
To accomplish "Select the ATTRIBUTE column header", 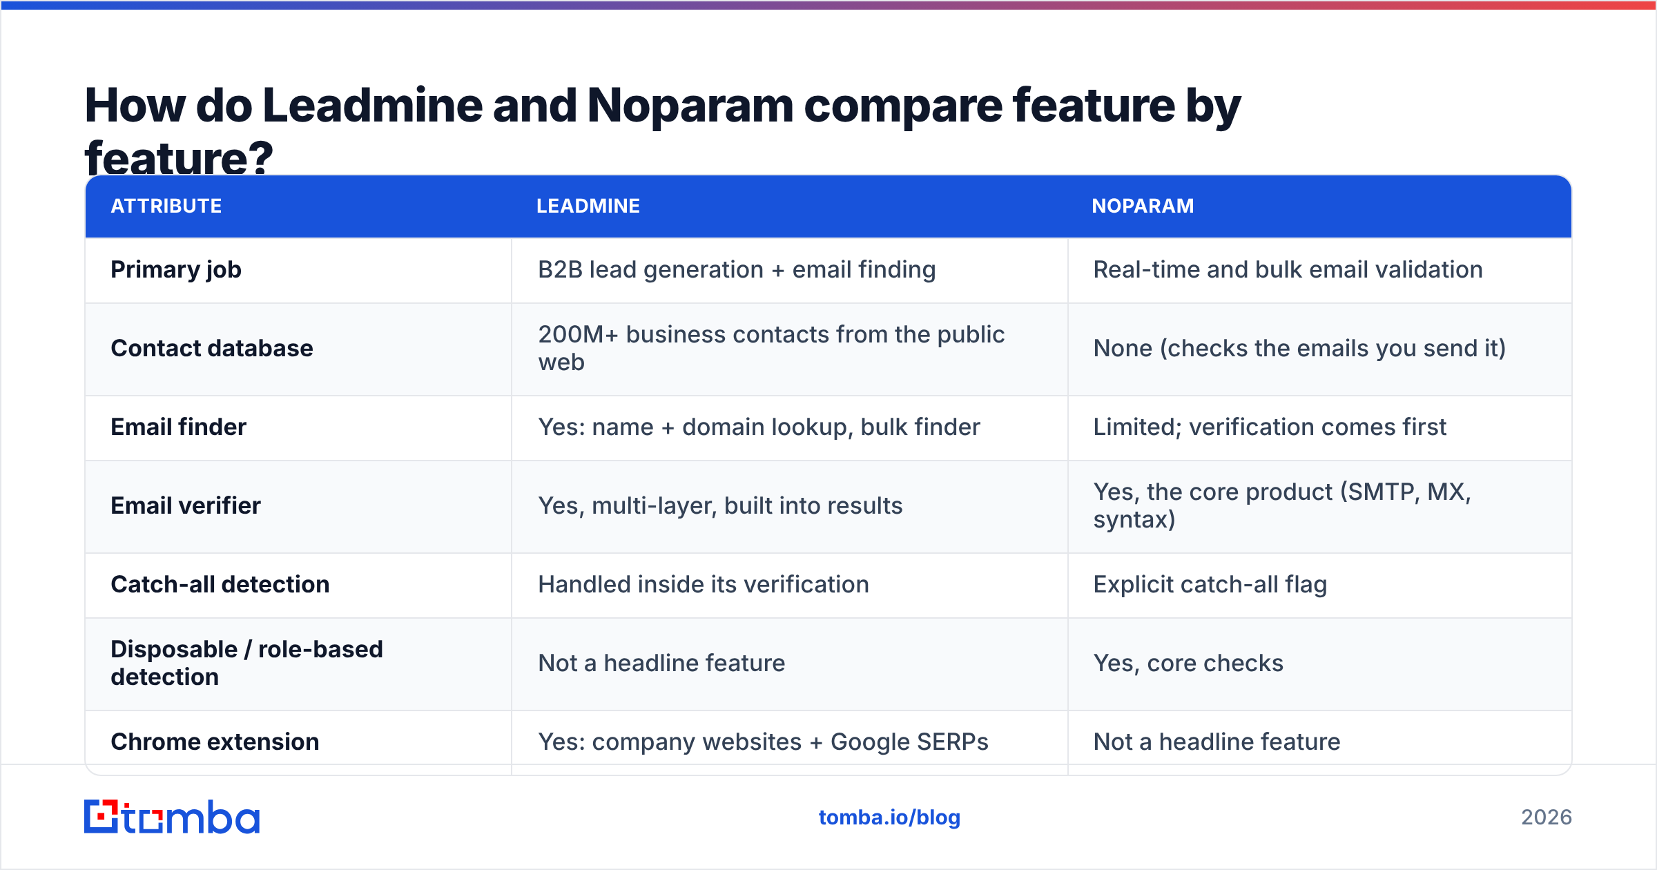I will click(166, 206).
